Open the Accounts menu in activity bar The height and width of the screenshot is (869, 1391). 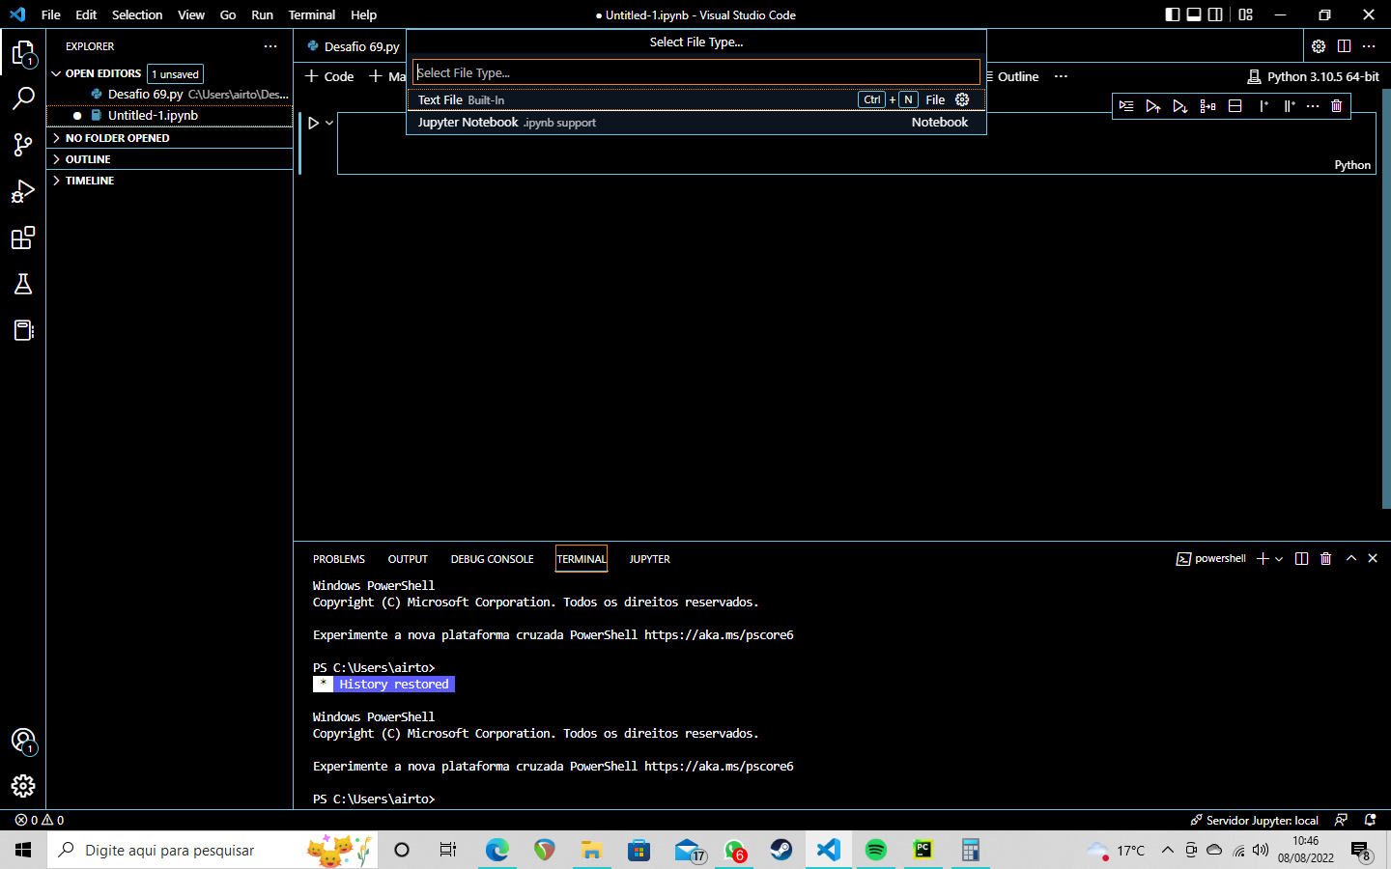23,741
